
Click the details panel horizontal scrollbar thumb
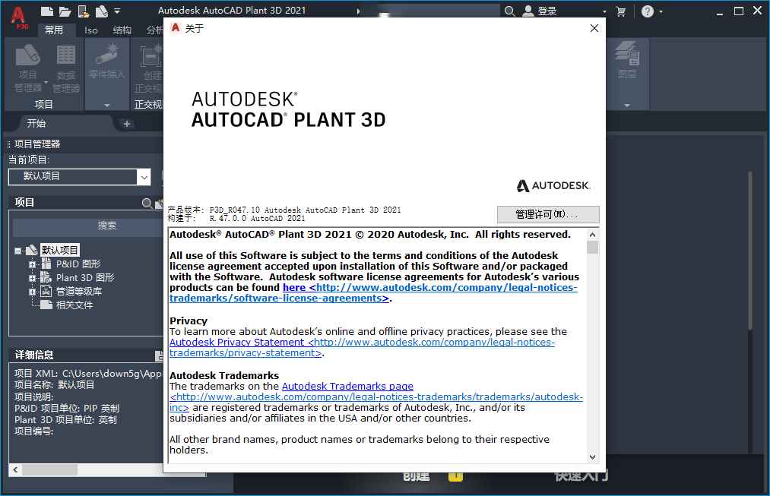(49, 470)
